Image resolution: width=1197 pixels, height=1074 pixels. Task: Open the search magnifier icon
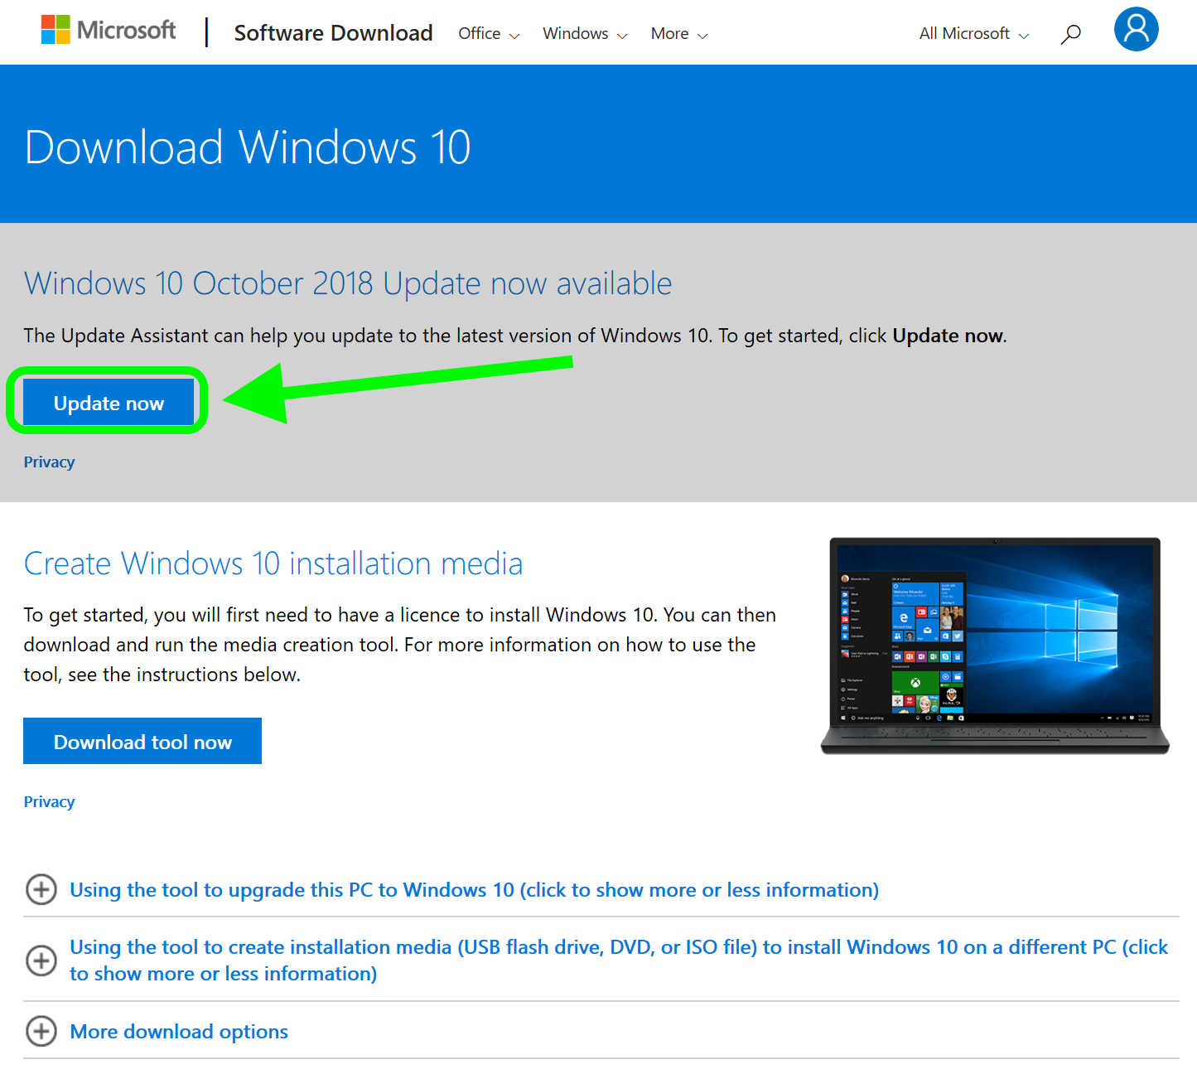tap(1070, 34)
